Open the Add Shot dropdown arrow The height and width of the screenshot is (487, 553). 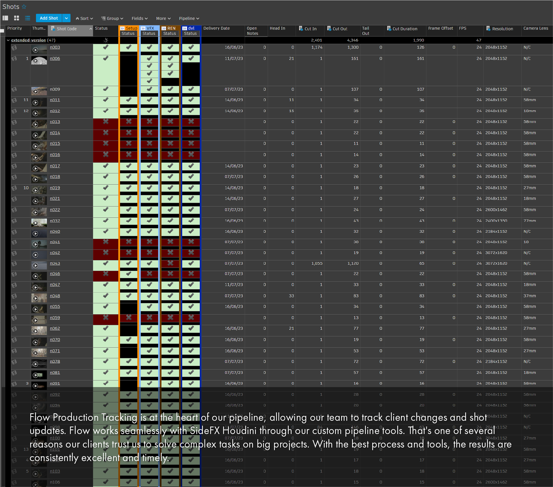coord(66,18)
